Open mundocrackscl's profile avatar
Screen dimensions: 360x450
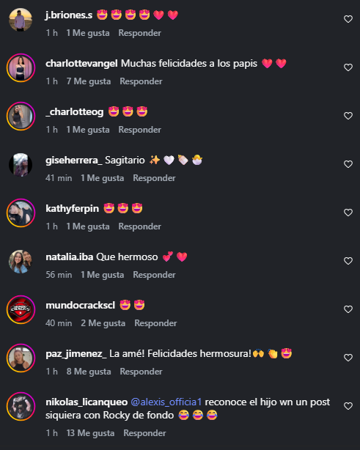[21, 310]
